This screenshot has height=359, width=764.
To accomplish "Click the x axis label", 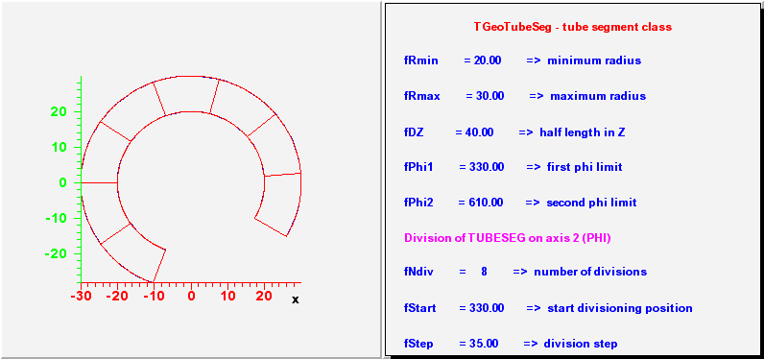I will pos(295,299).
